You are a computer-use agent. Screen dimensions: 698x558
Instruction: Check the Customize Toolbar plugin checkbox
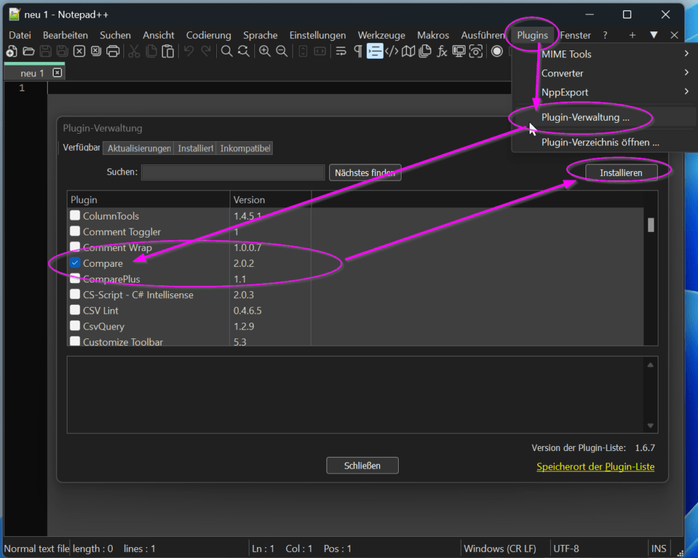point(75,341)
